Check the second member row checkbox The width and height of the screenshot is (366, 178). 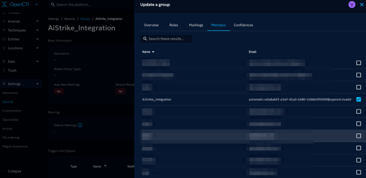tap(358, 75)
